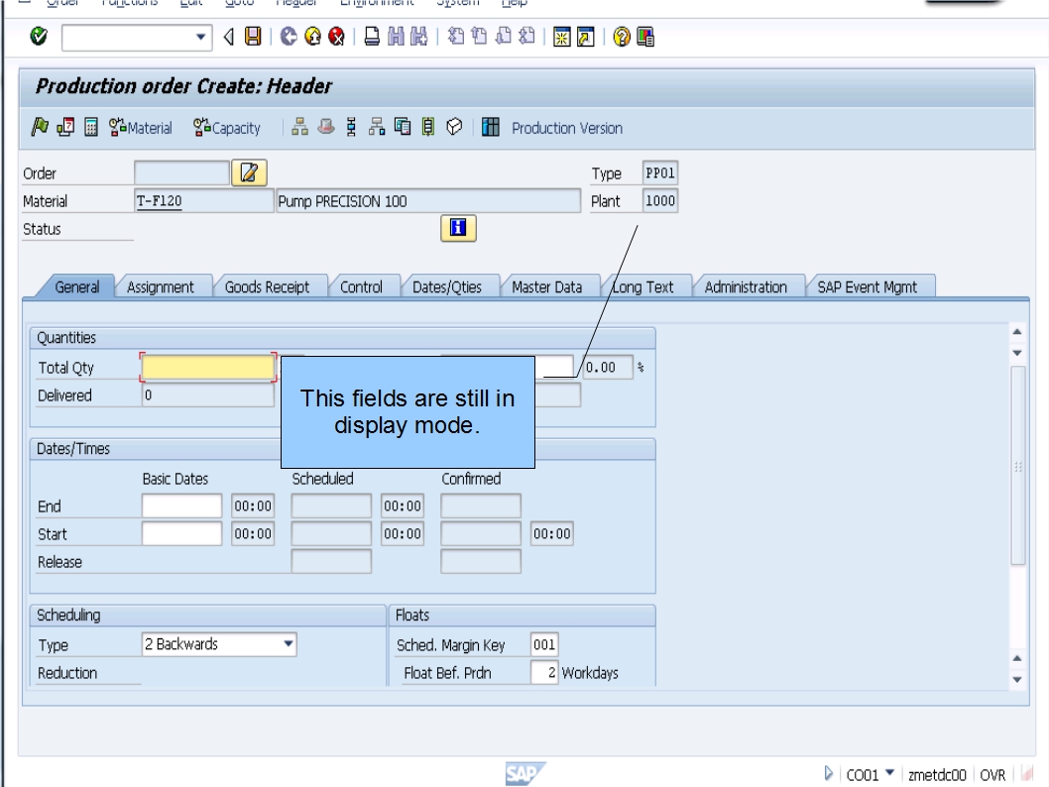
Task: Click the Production Version label
Action: (567, 128)
